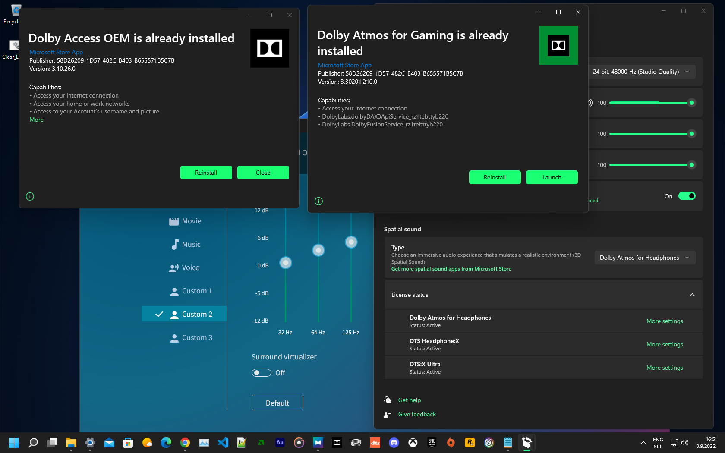Image resolution: width=725 pixels, height=453 pixels.
Task: Open More settings for DTS Headphone:X
Action: (x=665, y=345)
